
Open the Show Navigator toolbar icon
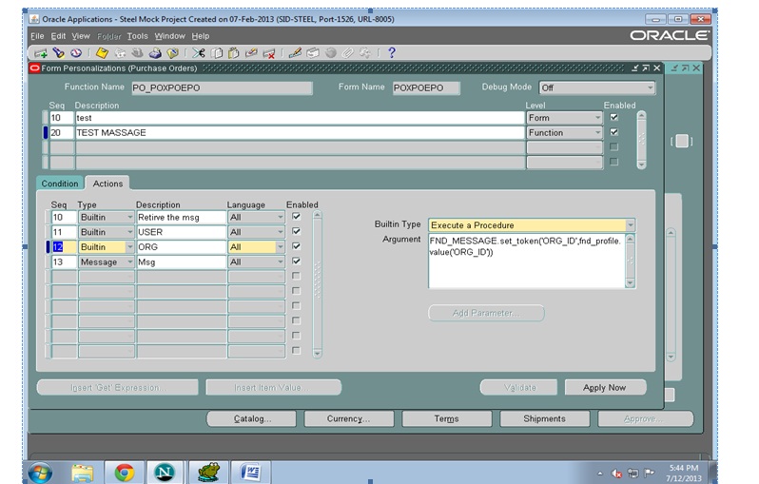tap(76, 52)
